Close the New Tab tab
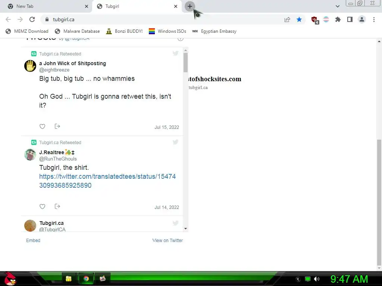The width and height of the screenshot is (382, 286). pos(87,6)
